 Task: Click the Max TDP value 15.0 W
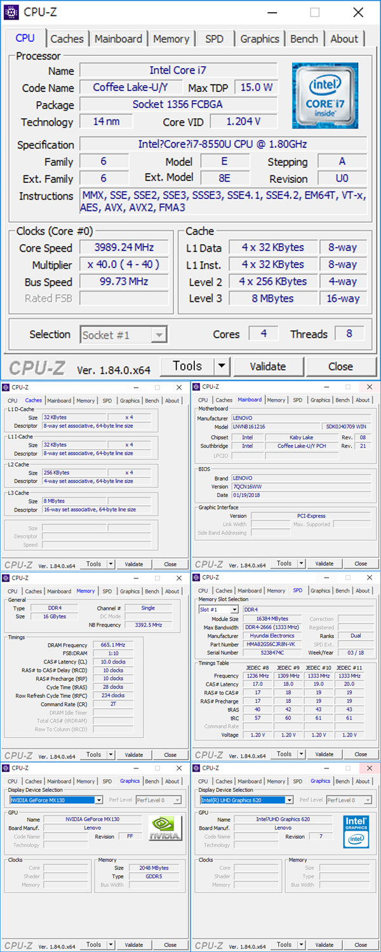pyautogui.click(x=256, y=88)
